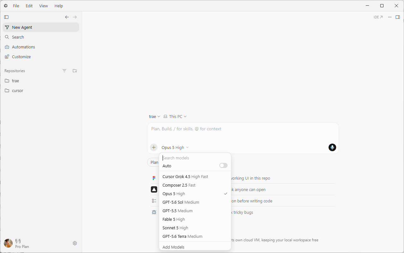This screenshot has width=404, height=253.
Task: Click Add Models in the dropdown
Action: 195,247
